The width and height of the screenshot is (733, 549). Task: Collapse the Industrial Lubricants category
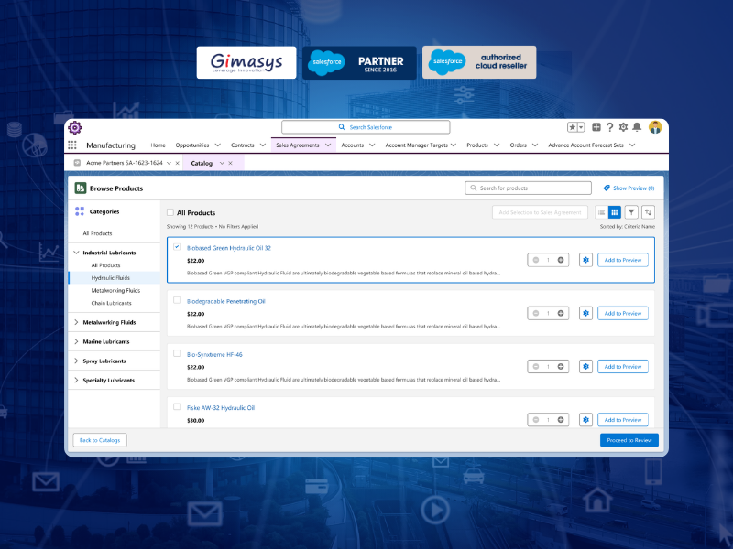[x=76, y=253]
